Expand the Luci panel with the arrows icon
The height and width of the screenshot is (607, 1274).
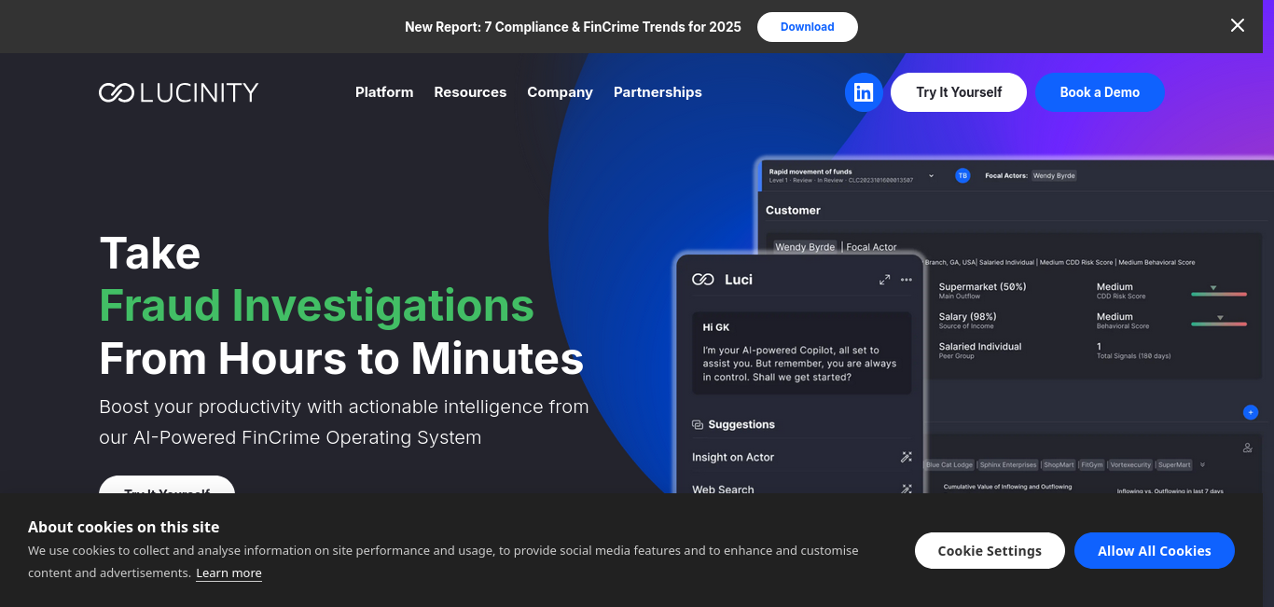click(884, 280)
